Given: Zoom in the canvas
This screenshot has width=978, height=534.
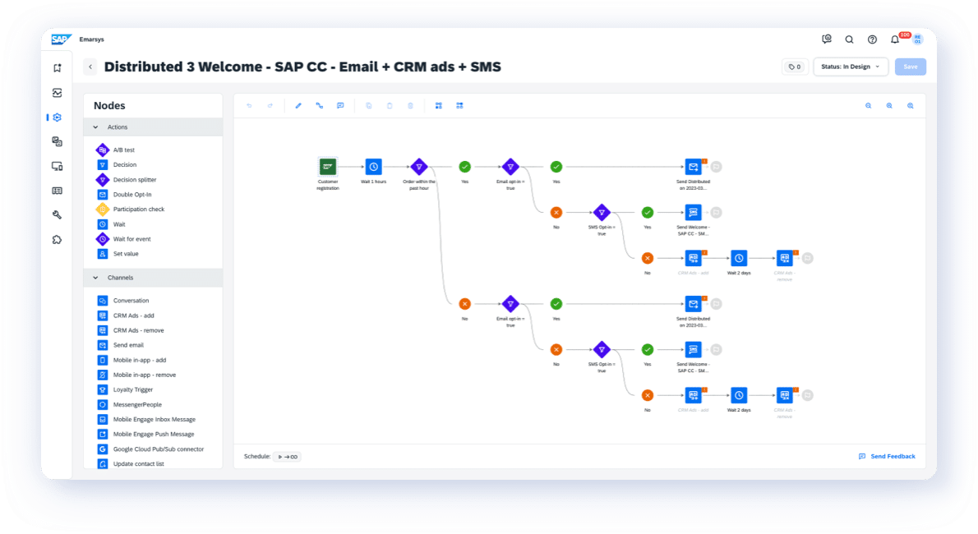Looking at the screenshot, I should 889,106.
